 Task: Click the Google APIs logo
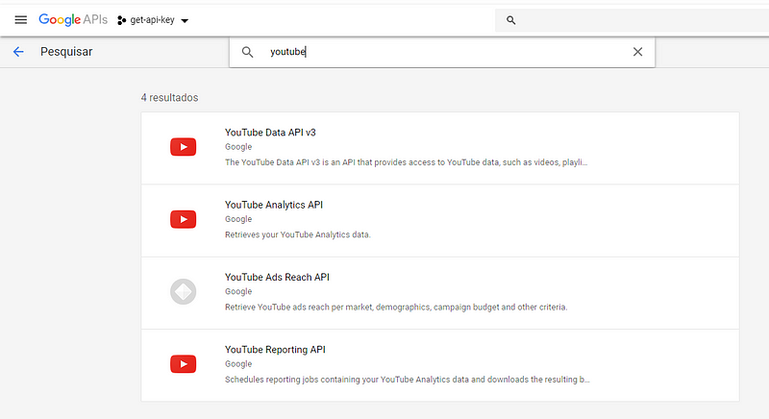pyautogui.click(x=73, y=19)
